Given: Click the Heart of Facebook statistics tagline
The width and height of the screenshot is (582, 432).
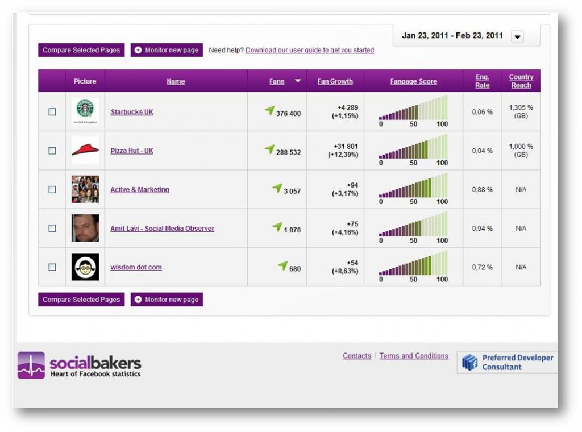Looking at the screenshot, I should pyautogui.click(x=95, y=373).
